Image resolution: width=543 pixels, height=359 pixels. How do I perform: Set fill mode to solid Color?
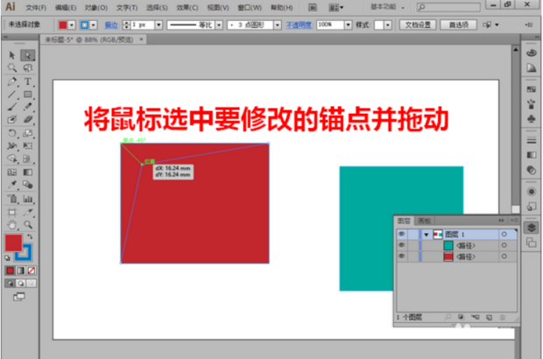click(x=10, y=271)
